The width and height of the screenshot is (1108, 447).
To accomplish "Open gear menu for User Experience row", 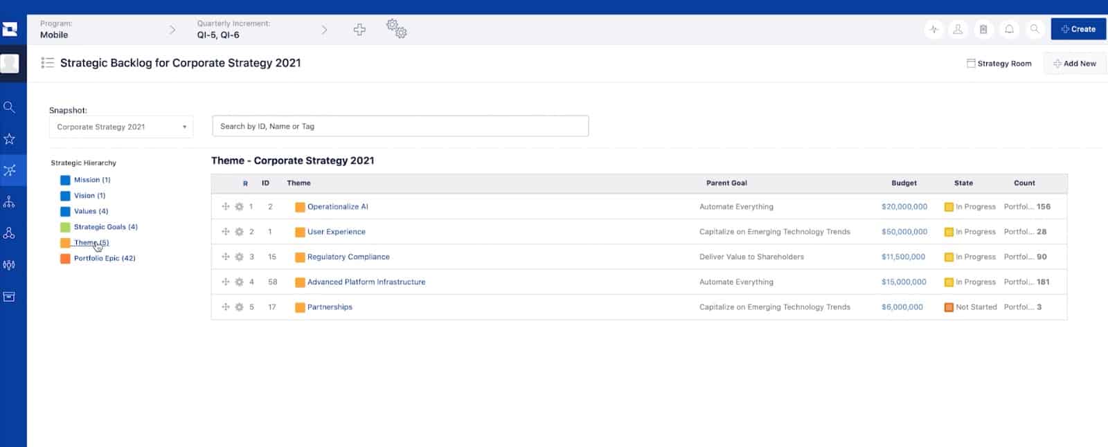I will click(239, 232).
